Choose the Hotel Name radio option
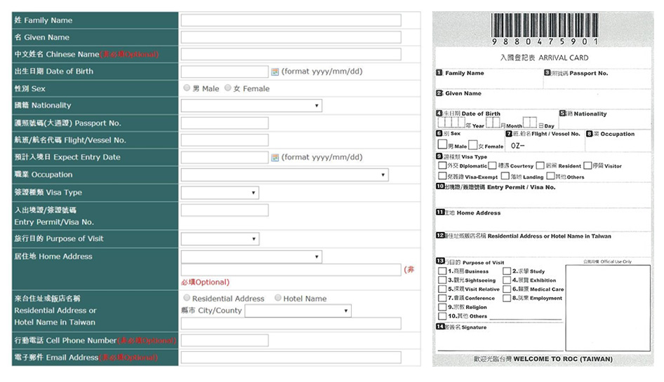This screenshot has height=382, width=664. click(278, 298)
